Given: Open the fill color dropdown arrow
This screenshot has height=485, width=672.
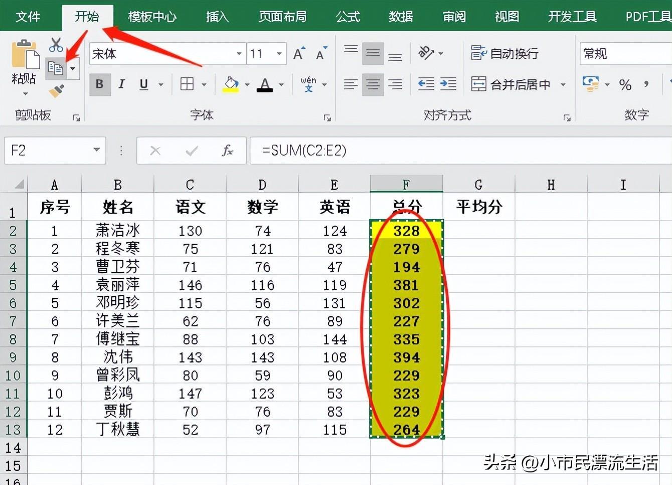Looking at the screenshot, I should click(247, 84).
